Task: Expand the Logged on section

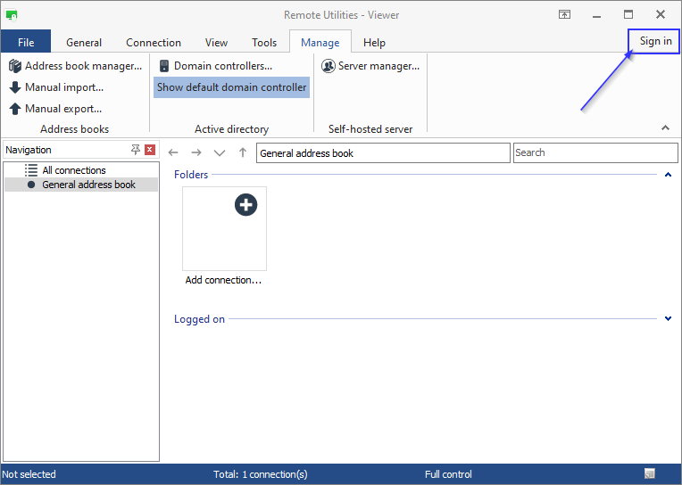Action: [x=668, y=319]
